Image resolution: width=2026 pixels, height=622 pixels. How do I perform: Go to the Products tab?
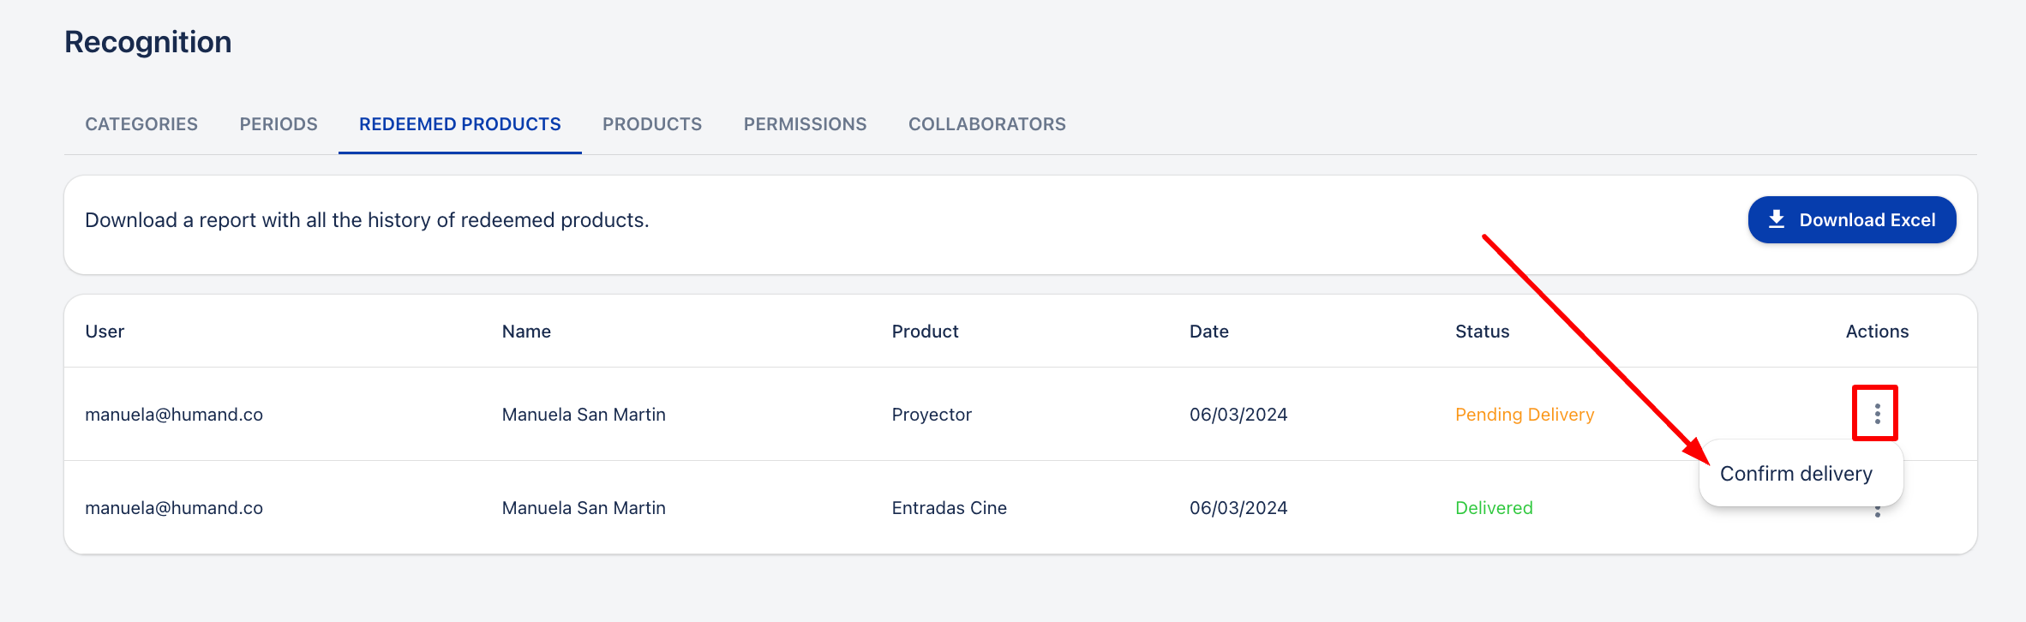click(652, 124)
